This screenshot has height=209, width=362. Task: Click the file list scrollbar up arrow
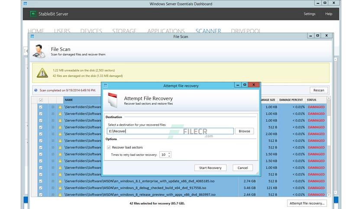(329, 98)
